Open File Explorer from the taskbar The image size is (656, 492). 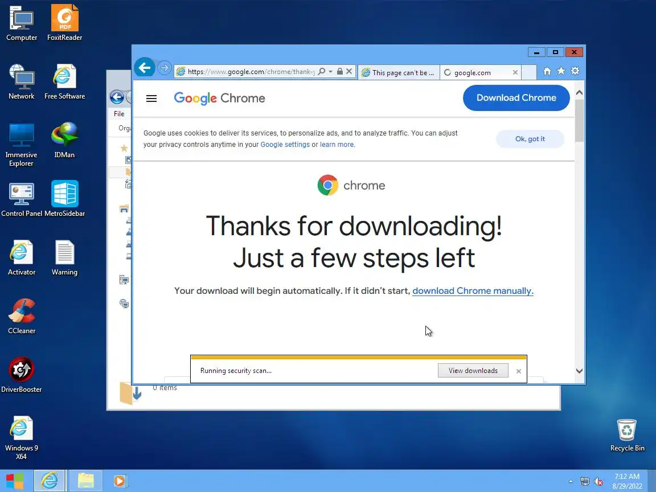86,481
